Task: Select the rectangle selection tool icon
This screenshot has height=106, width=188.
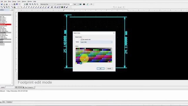Action: [18, 7]
